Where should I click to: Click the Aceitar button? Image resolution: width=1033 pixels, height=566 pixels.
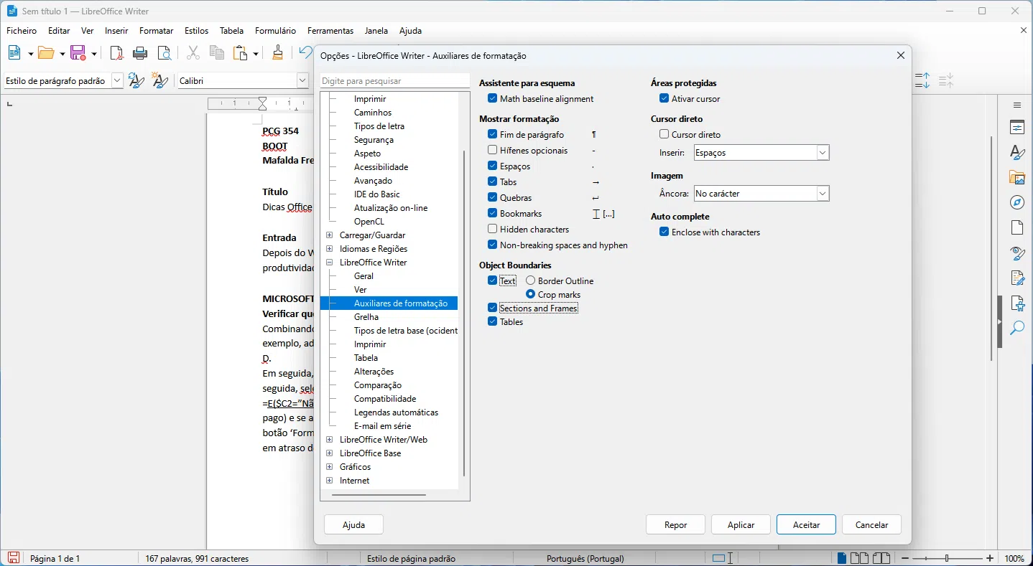point(806,524)
